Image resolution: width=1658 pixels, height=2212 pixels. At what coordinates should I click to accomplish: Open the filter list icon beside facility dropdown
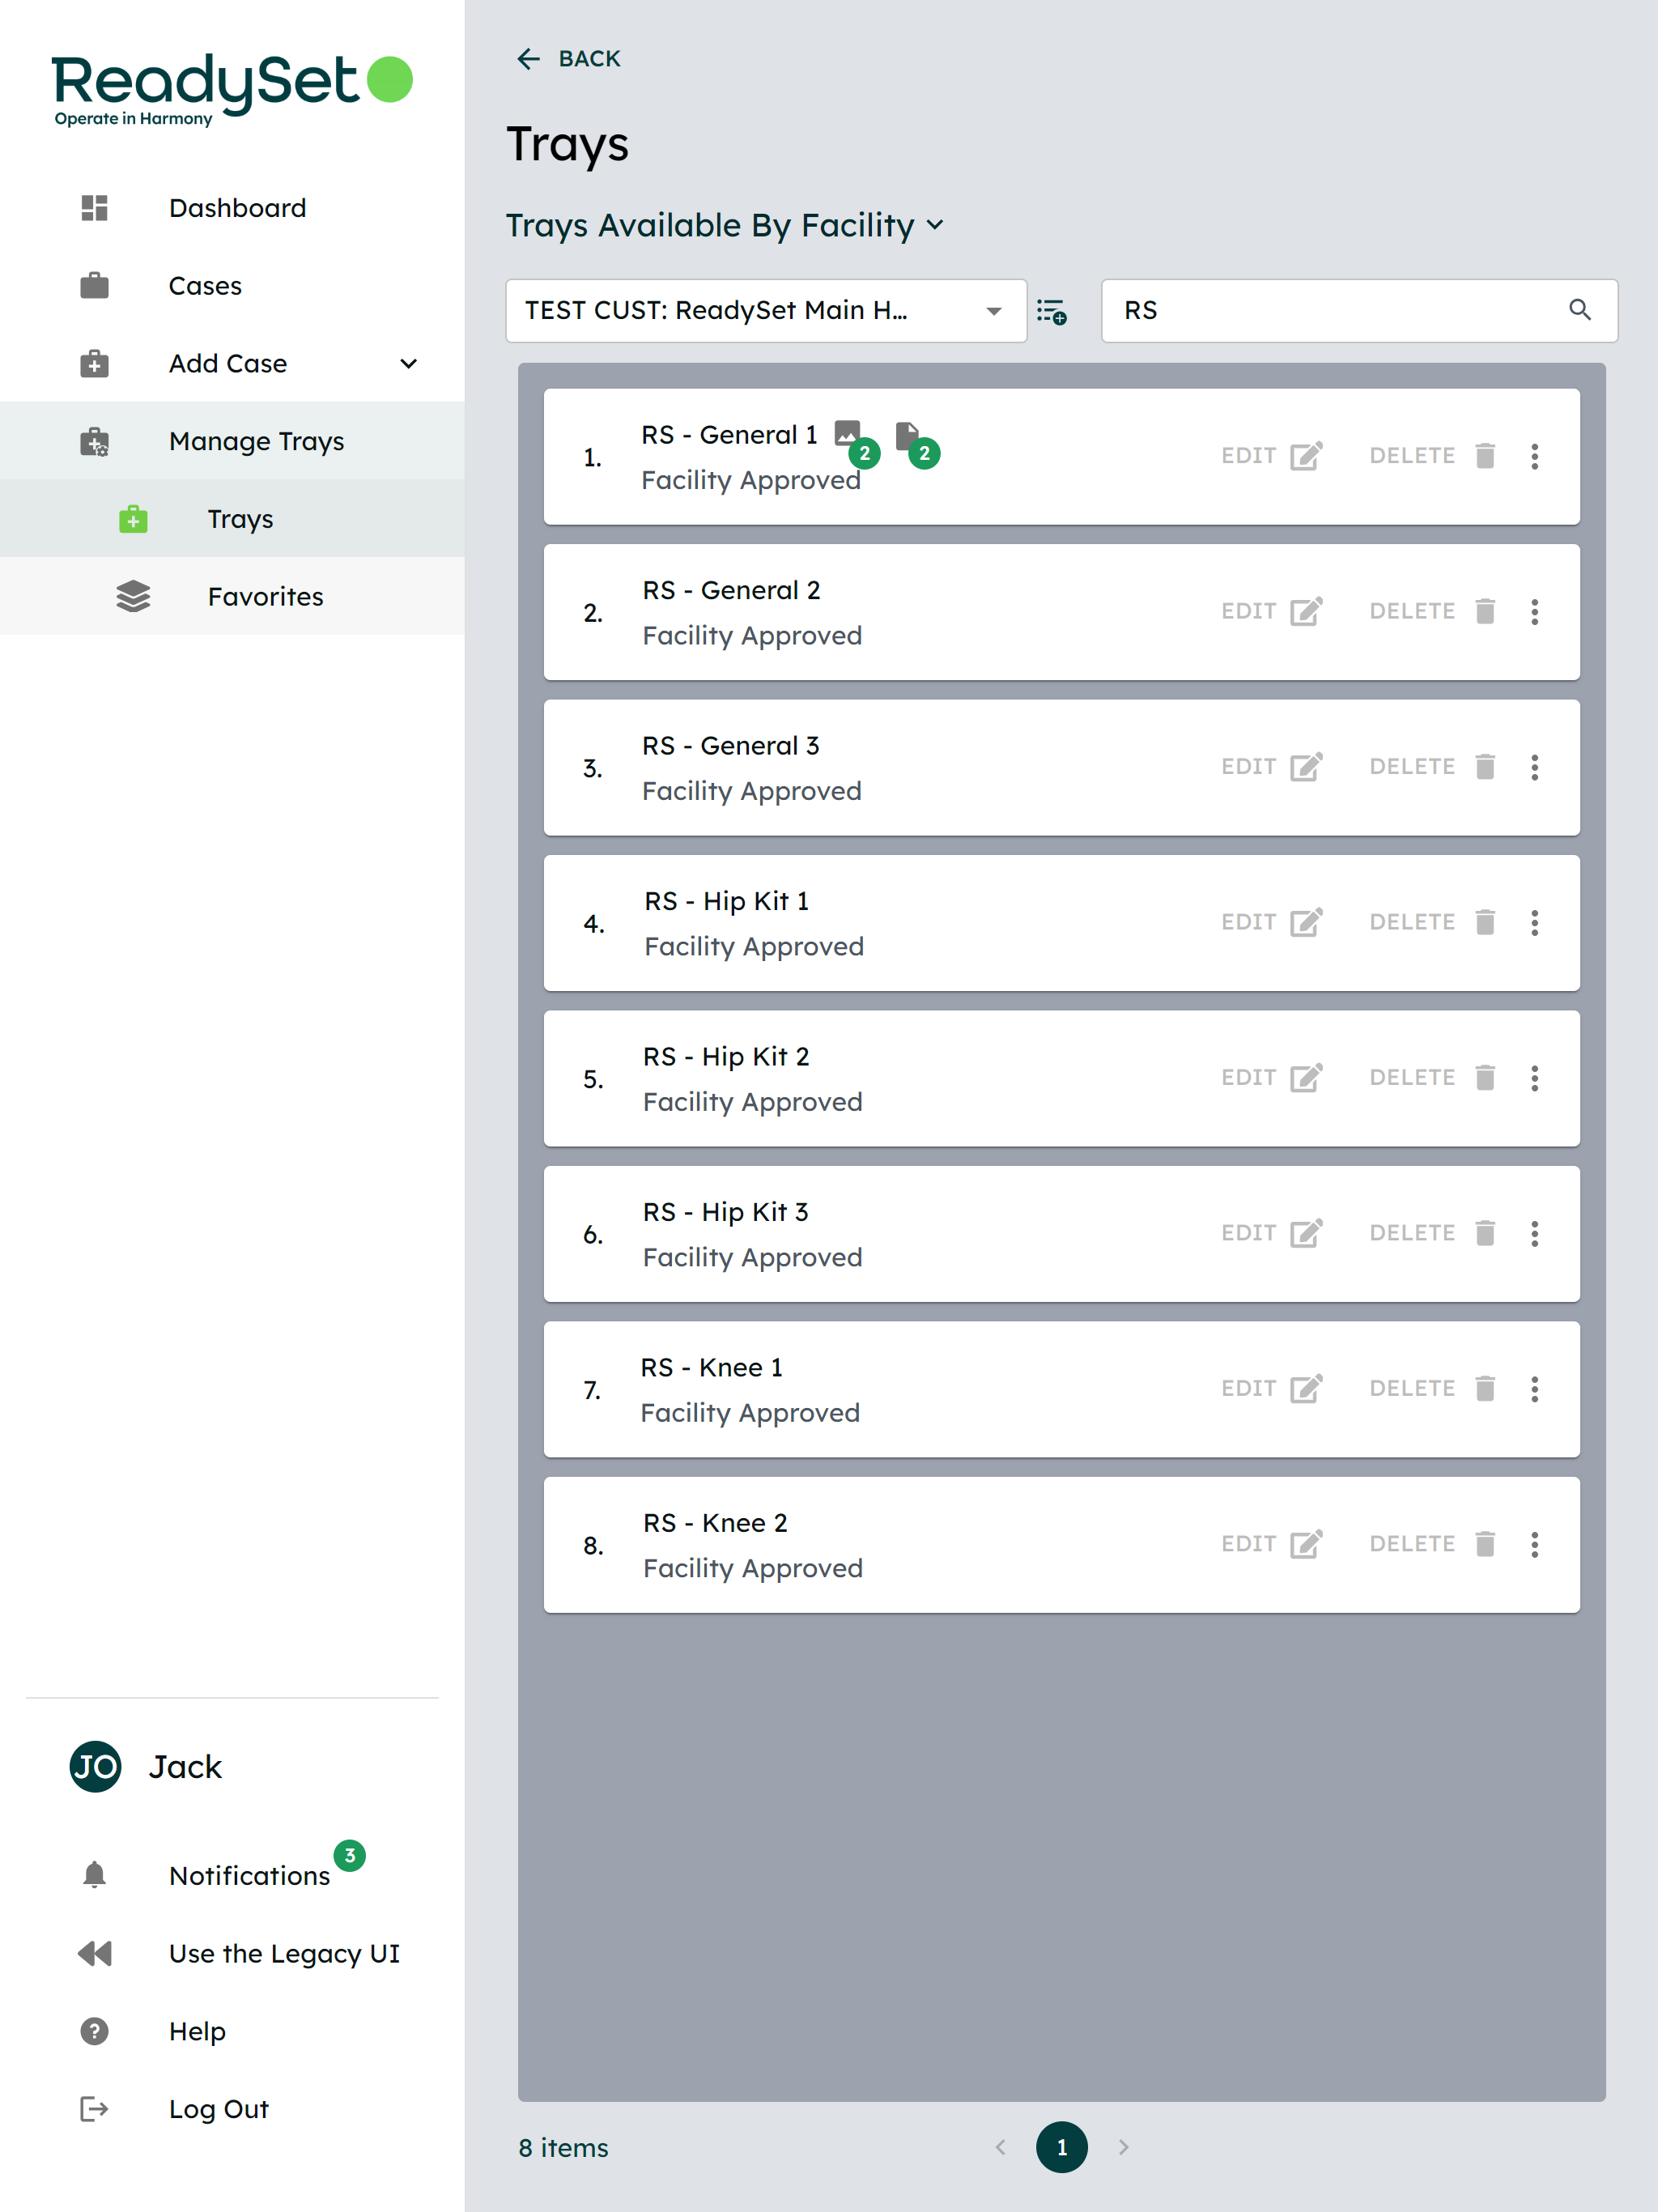[1051, 311]
